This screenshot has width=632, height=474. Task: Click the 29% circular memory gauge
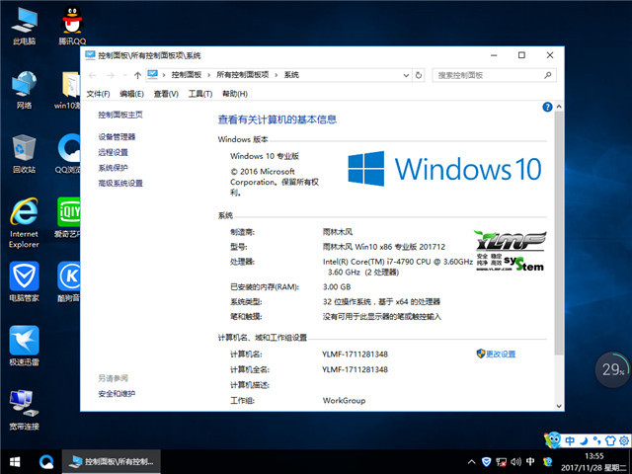tap(612, 369)
